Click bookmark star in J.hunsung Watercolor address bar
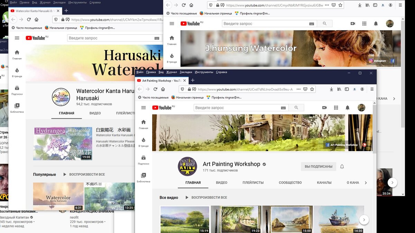This screenshot has height=233, width=415. pos(341,5)
